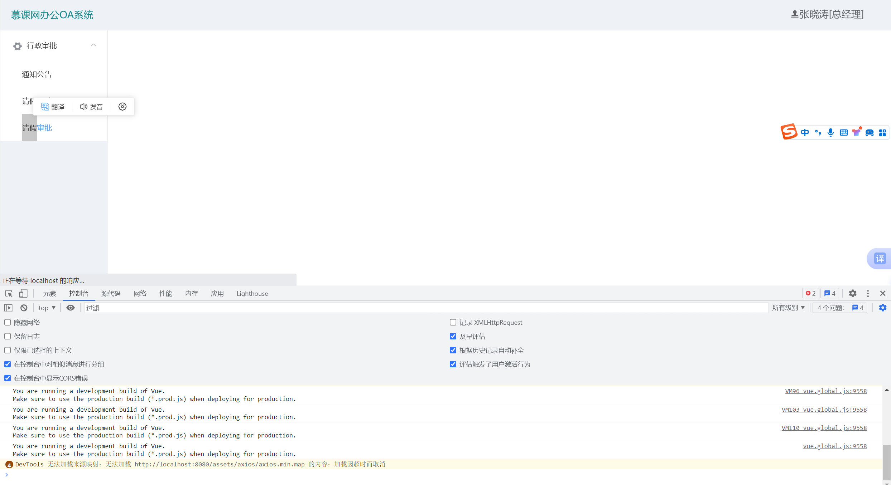
Task: Close the DevTools panel
Action: (x=883, y=293)
